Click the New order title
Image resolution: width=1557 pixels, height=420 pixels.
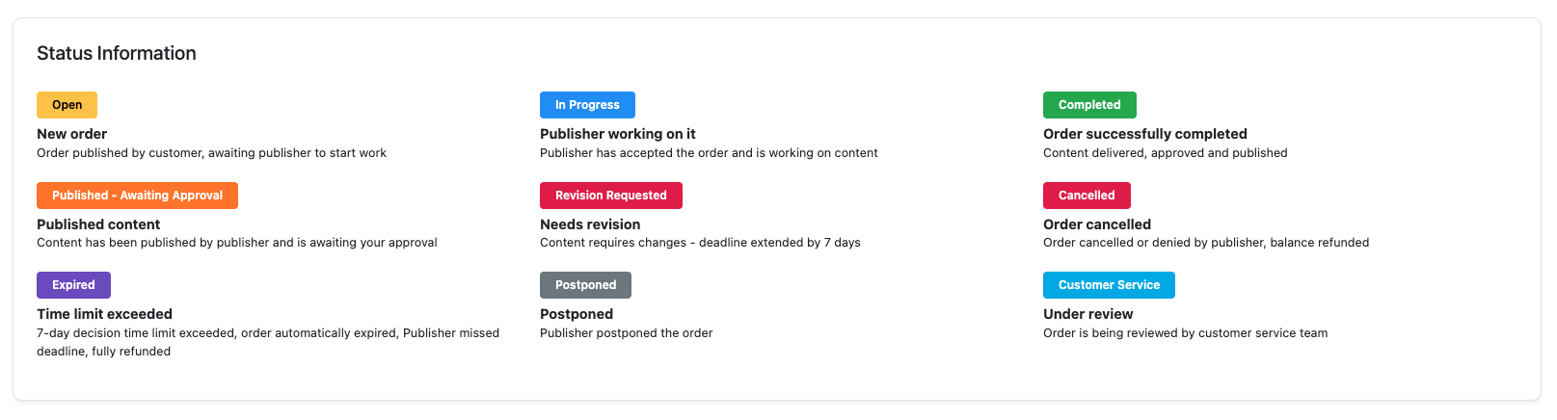tap(71, 134)
